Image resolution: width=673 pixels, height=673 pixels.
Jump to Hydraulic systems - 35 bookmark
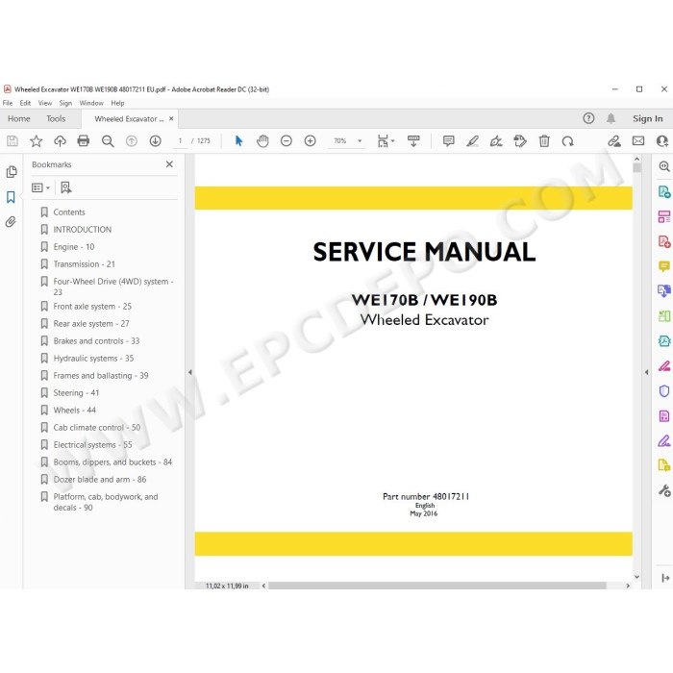(93, 358)
